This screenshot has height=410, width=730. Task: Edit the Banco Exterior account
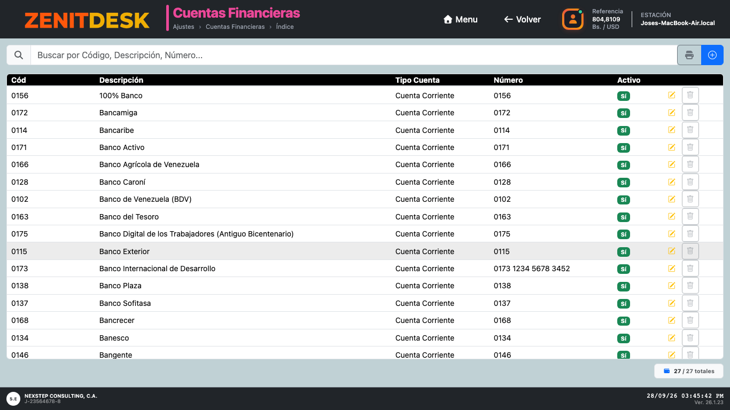click(672, 251)
